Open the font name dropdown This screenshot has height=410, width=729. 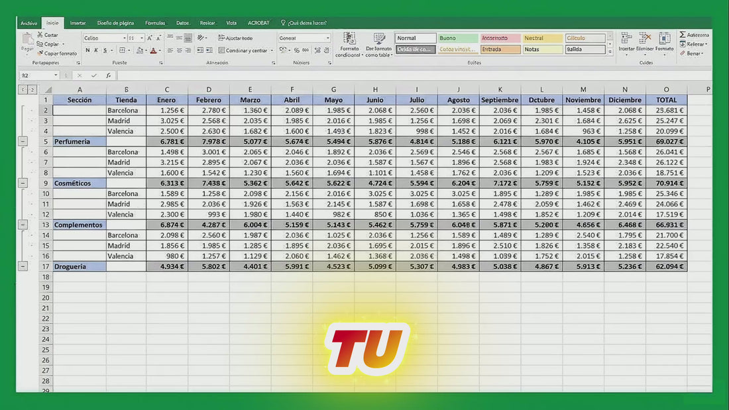[x=123, y=38]
